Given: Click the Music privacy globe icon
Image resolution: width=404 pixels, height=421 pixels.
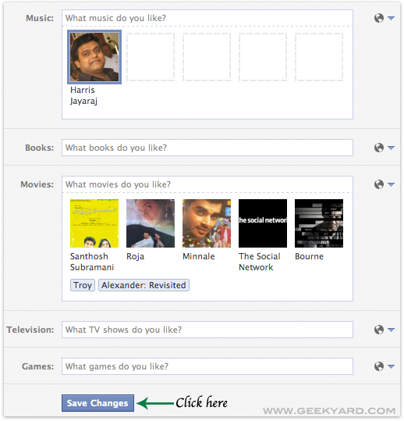Looking at the screenshot, I should tap(379, 18).
